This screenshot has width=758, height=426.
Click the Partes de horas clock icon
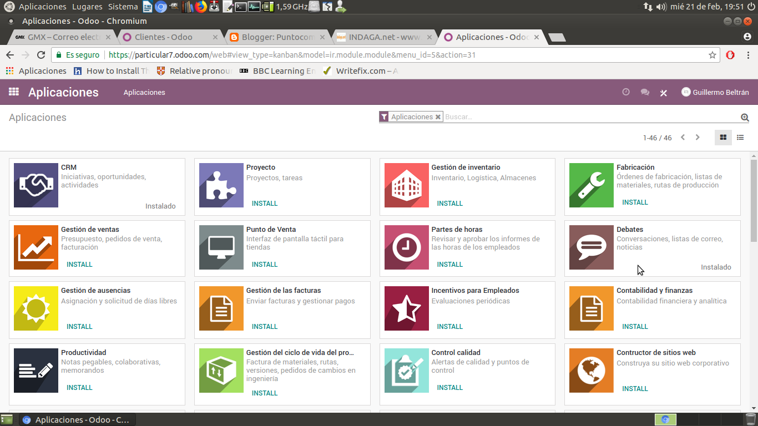click(x=407, y=247)
